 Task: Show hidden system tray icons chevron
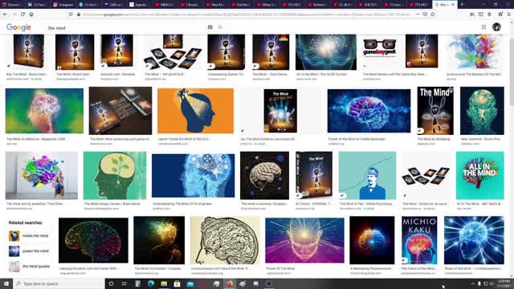point(473,283)
